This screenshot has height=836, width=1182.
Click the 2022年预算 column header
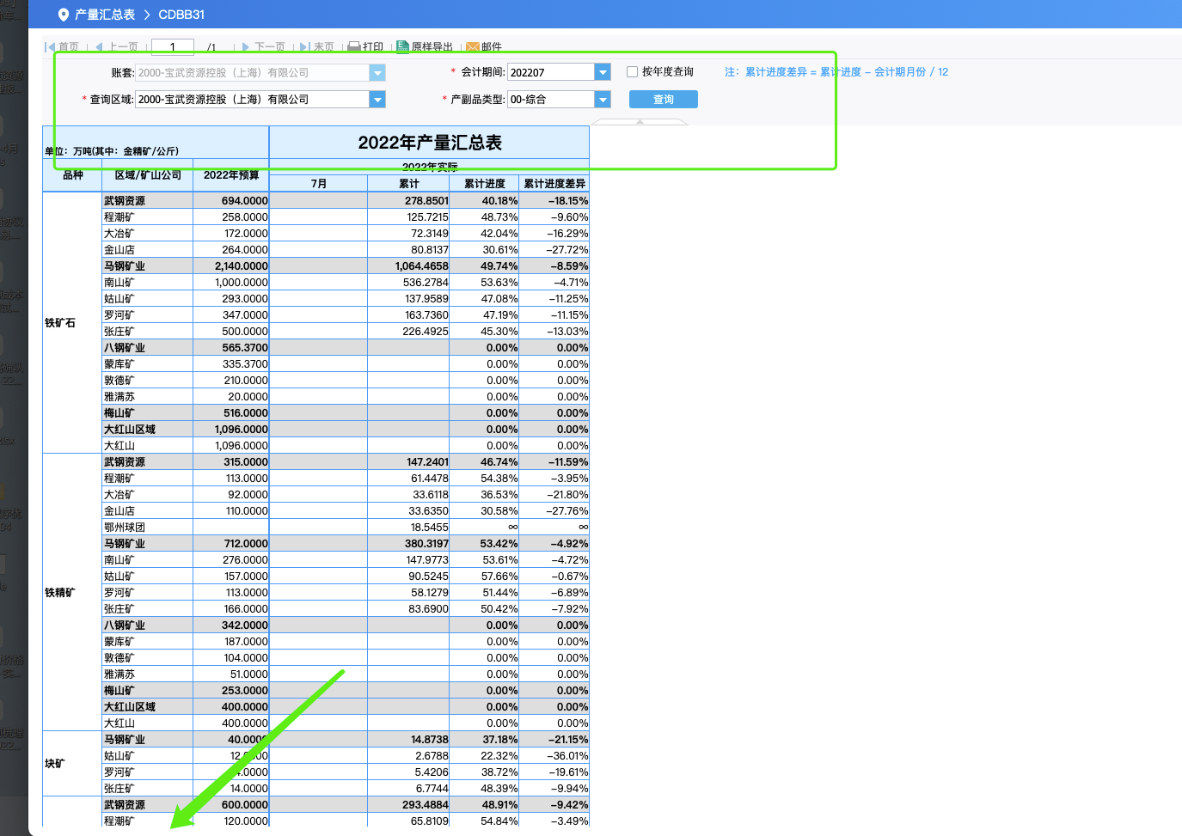(231, 175)
